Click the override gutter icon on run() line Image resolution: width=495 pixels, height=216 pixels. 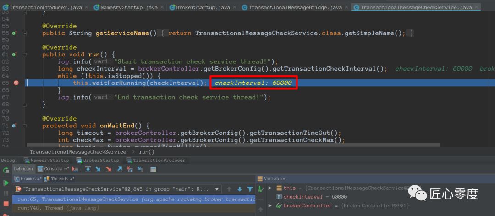(x=14, y=55)
